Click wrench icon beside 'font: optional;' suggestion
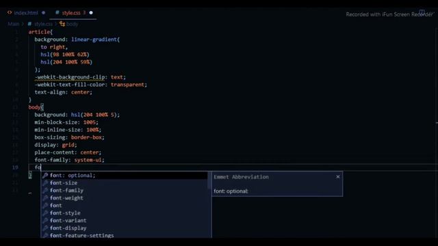The height and width of the screenshot is (246, 438). [45, 176]
